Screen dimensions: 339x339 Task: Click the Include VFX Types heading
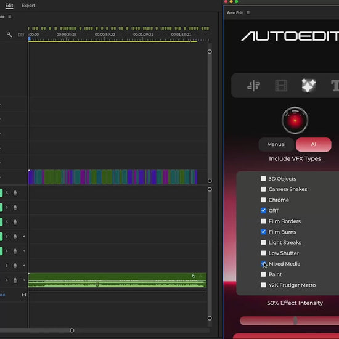[x=295, y=158]
